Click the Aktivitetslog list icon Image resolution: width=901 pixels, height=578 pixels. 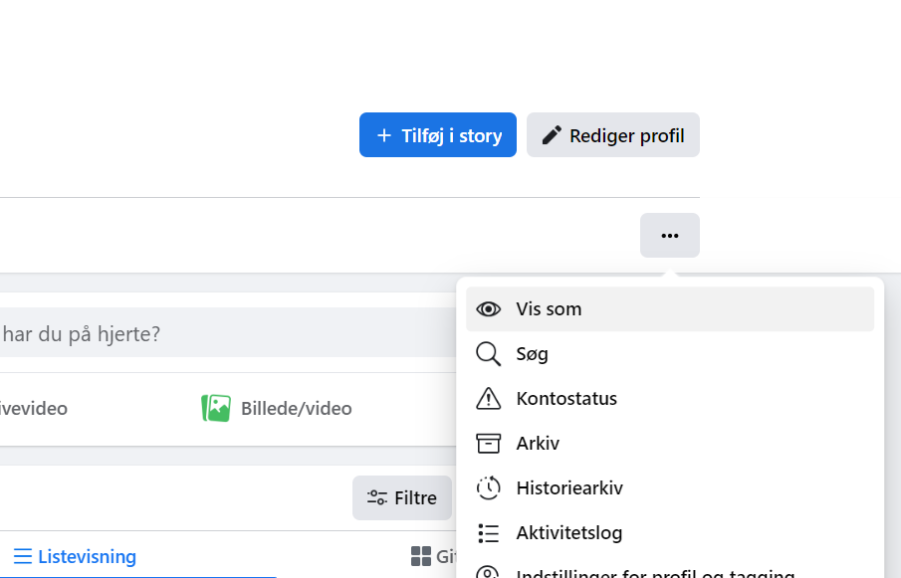point(488,532)
